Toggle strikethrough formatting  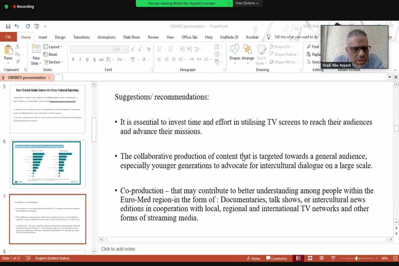pos(102,60)
